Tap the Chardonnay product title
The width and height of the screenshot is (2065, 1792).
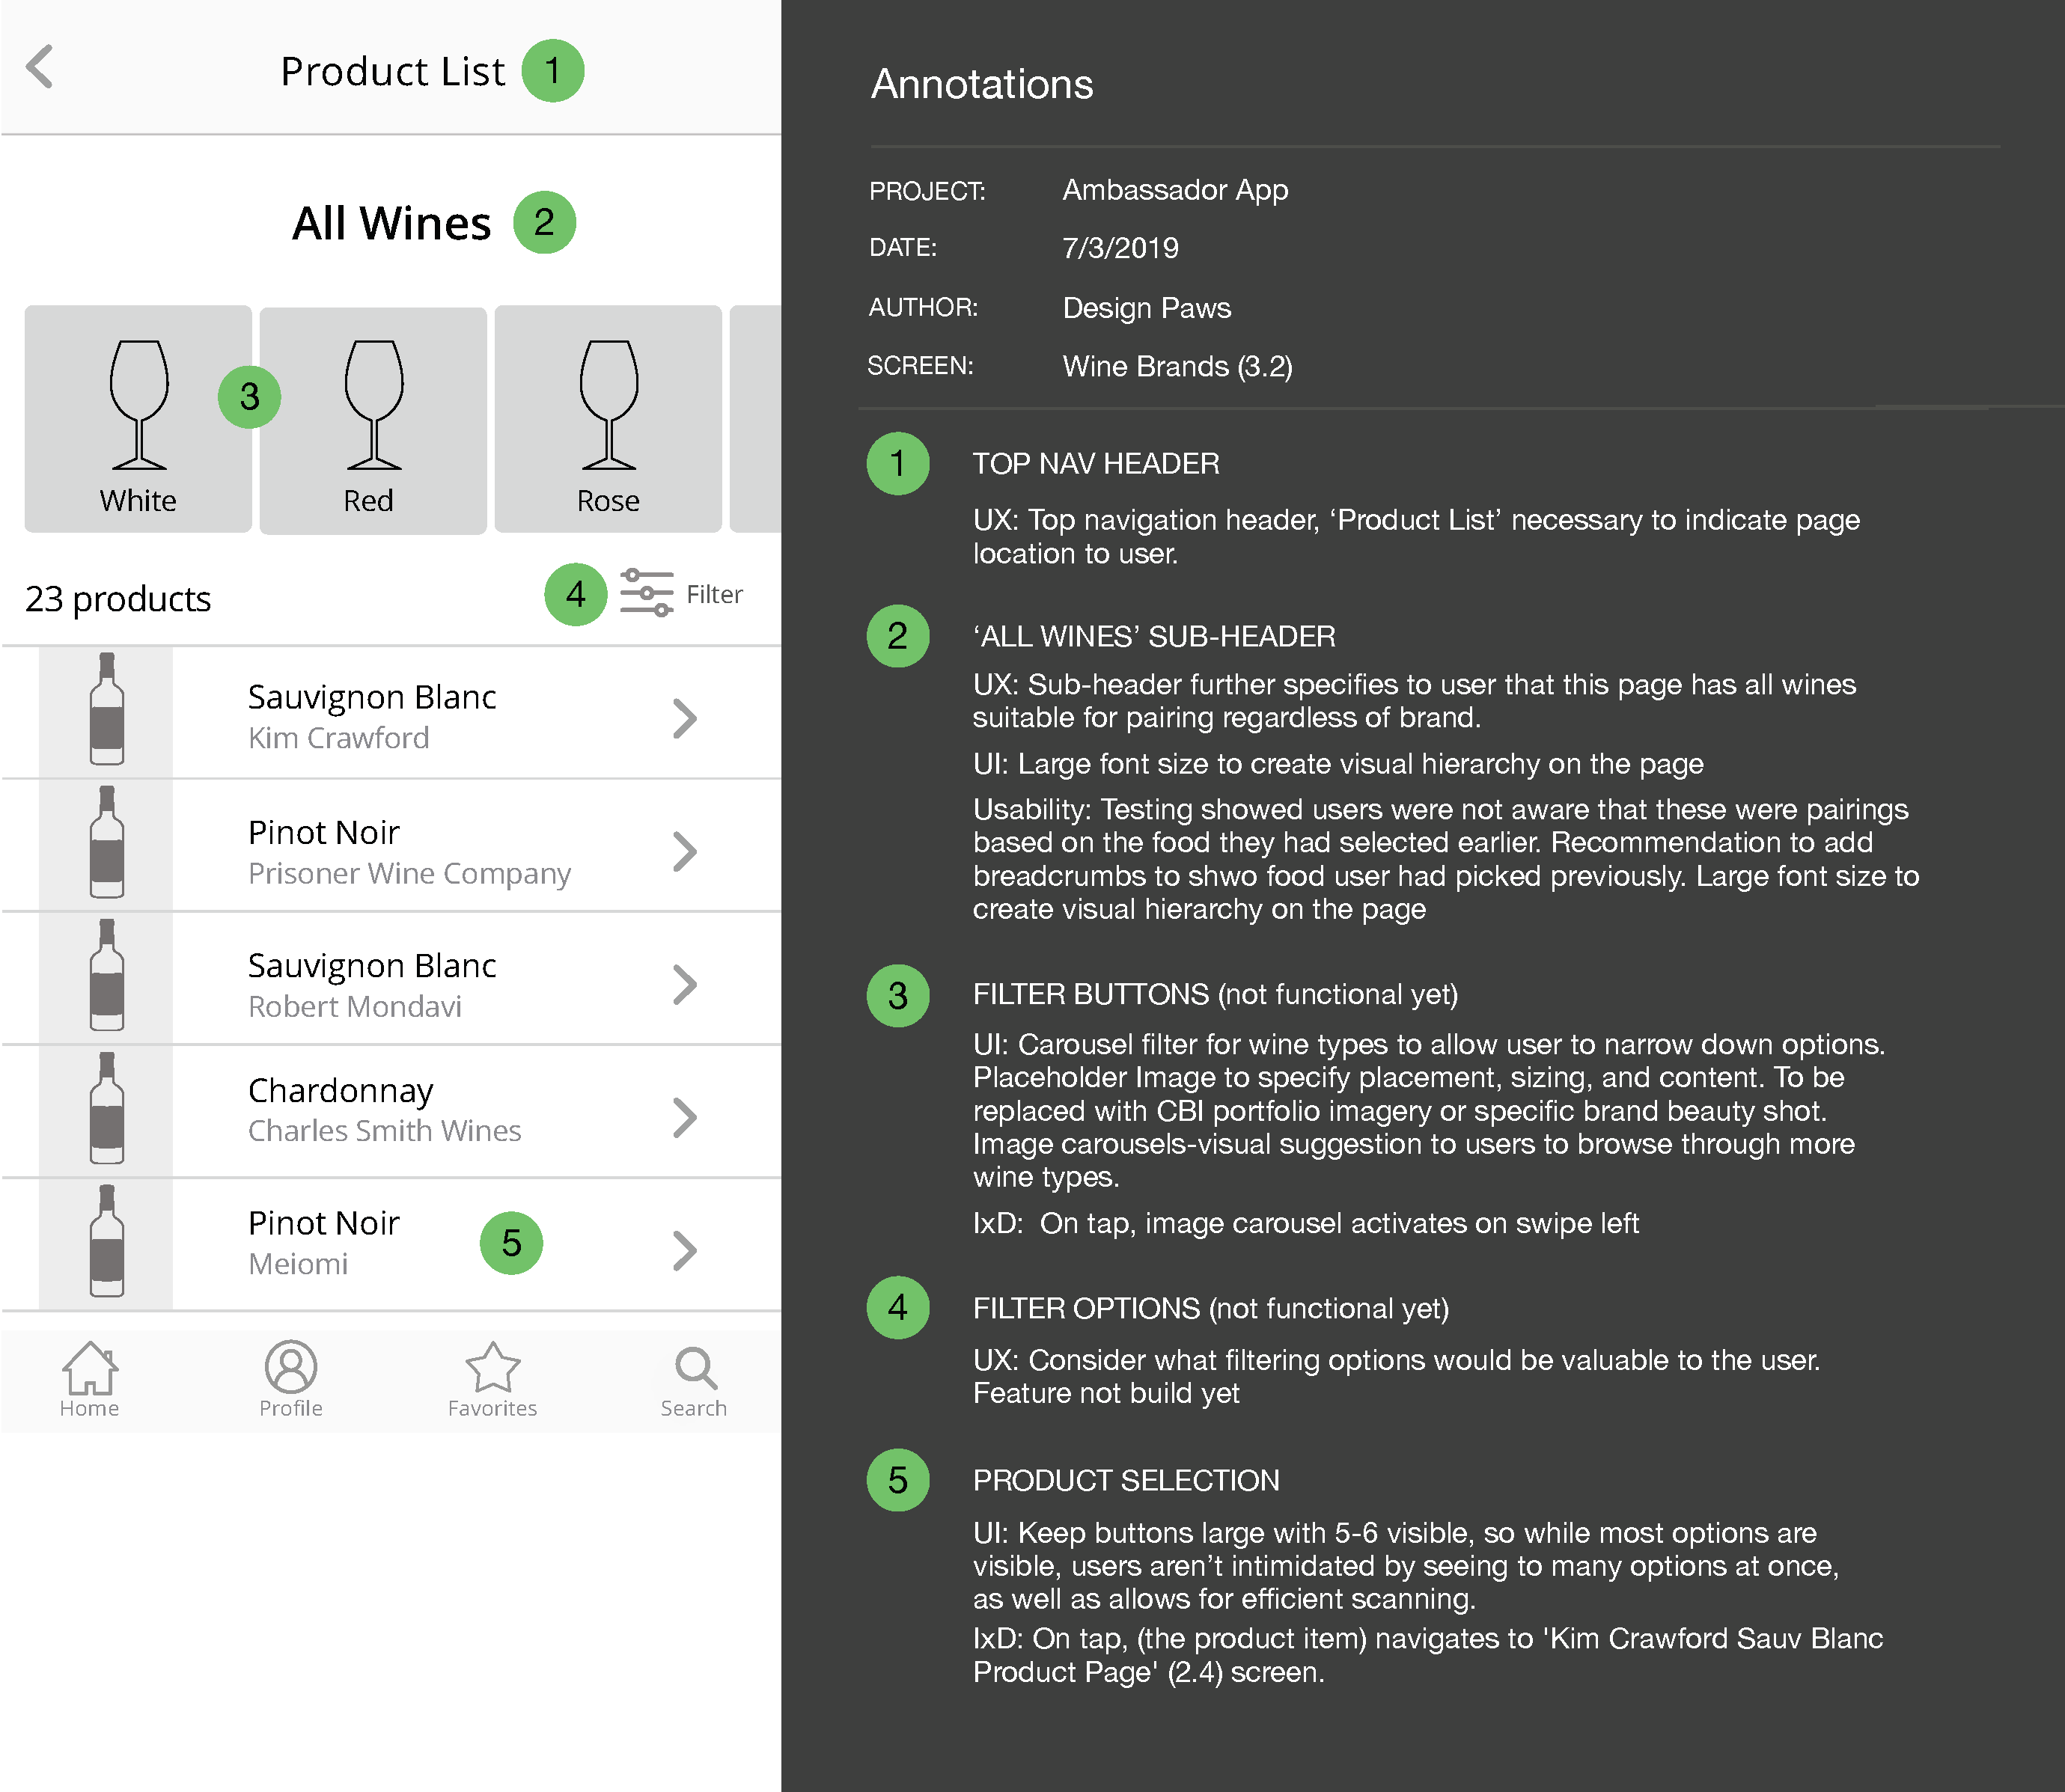click(341, 1091)
